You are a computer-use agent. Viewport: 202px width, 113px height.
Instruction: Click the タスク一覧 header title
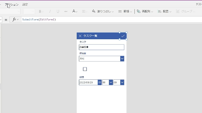click(90, 36)
